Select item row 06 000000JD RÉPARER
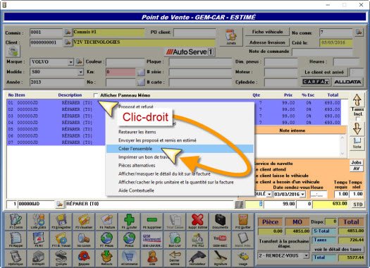 pyautogui.click(x=56, y=136)
